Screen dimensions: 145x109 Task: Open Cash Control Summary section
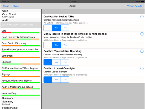[21, 43]
